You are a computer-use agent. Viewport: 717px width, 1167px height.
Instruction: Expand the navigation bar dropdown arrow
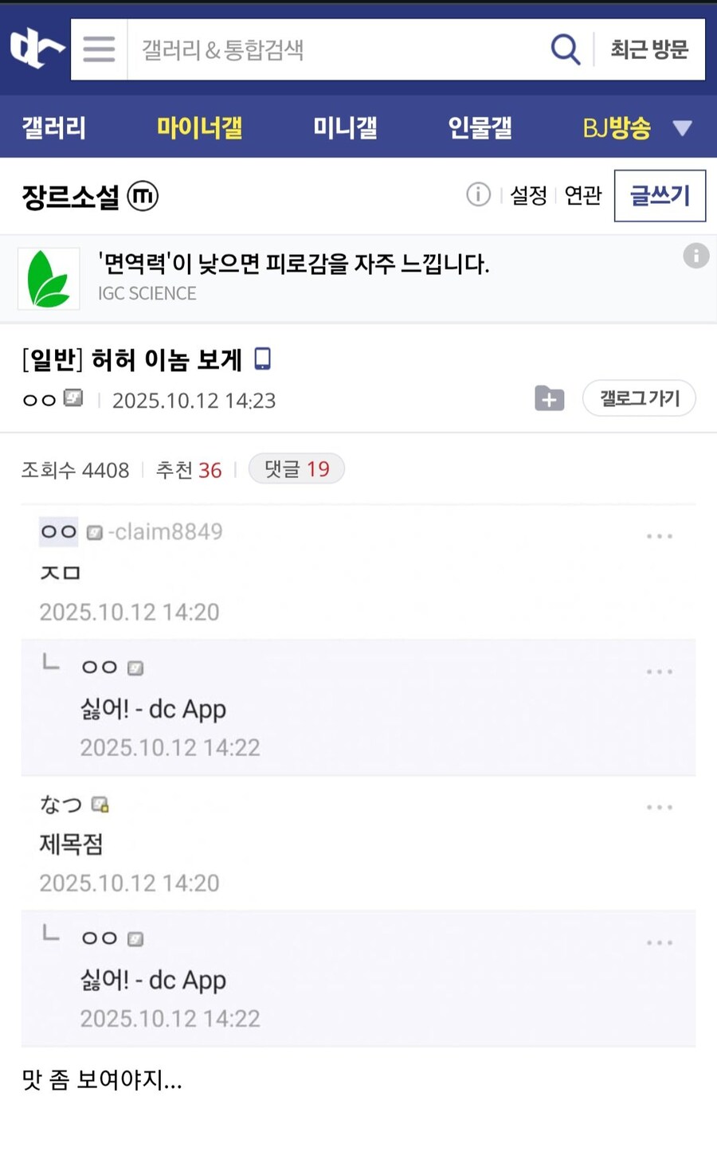682,127
